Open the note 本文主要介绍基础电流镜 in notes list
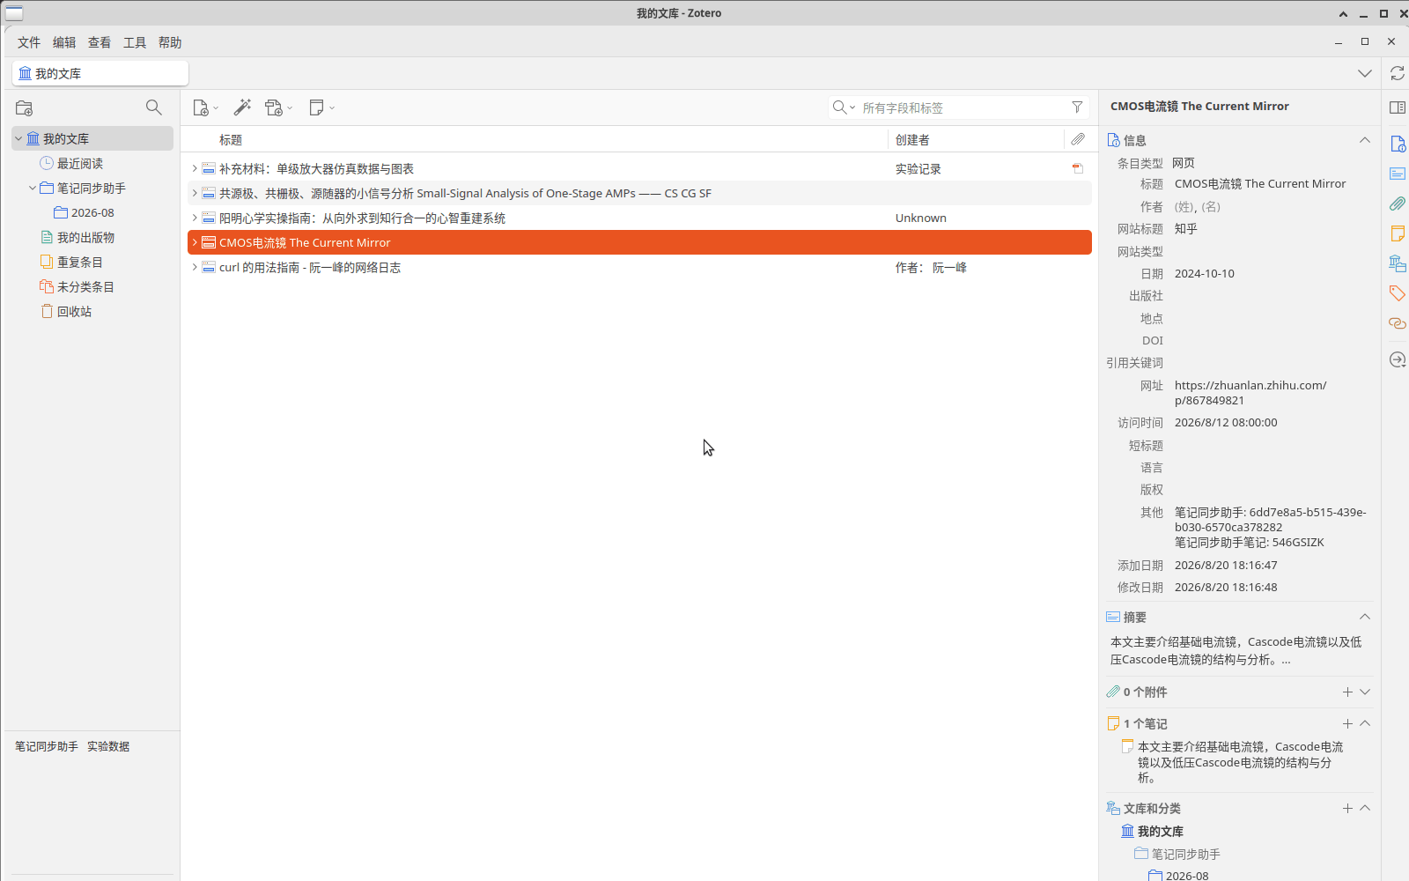1409x881 pixels. click(x=1241, y=762)
